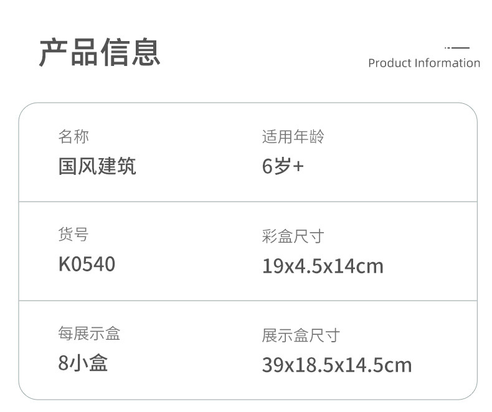Click the 19x4.5x14cm size value

323,266
